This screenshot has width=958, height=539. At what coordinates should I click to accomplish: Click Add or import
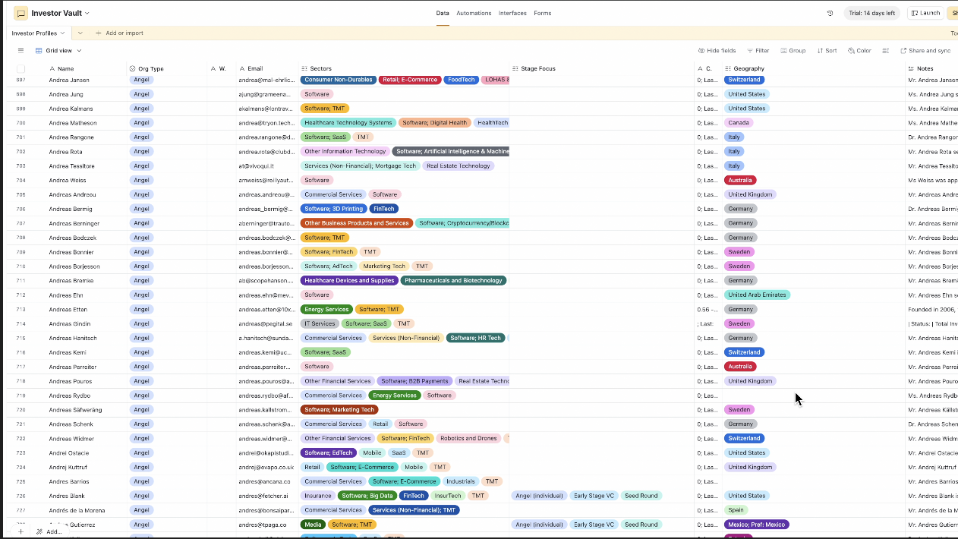coord(119,33)
